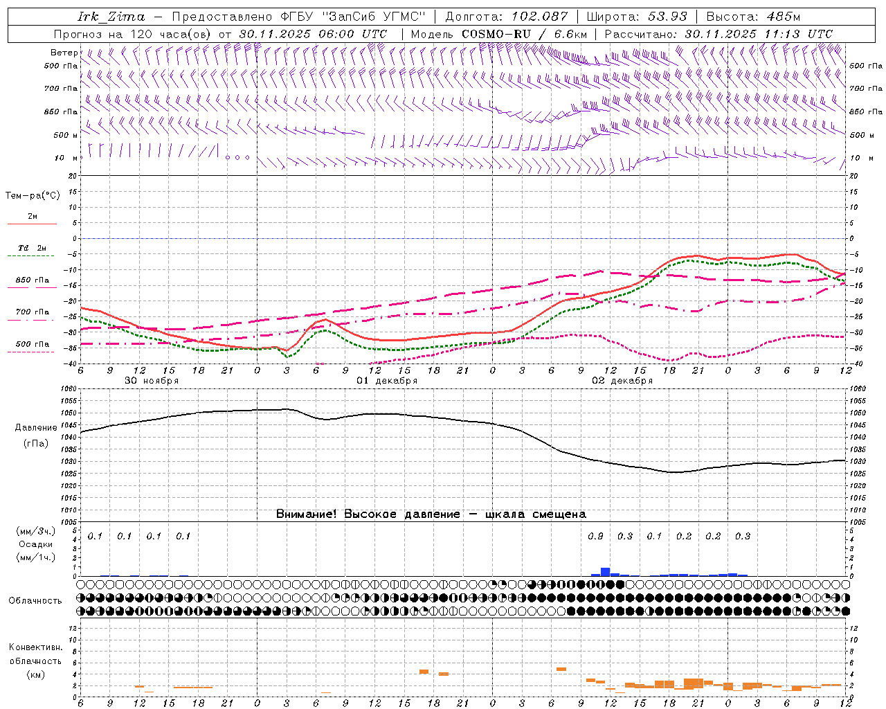Click the "(км)" convective height unit

(x=35, y=674)
